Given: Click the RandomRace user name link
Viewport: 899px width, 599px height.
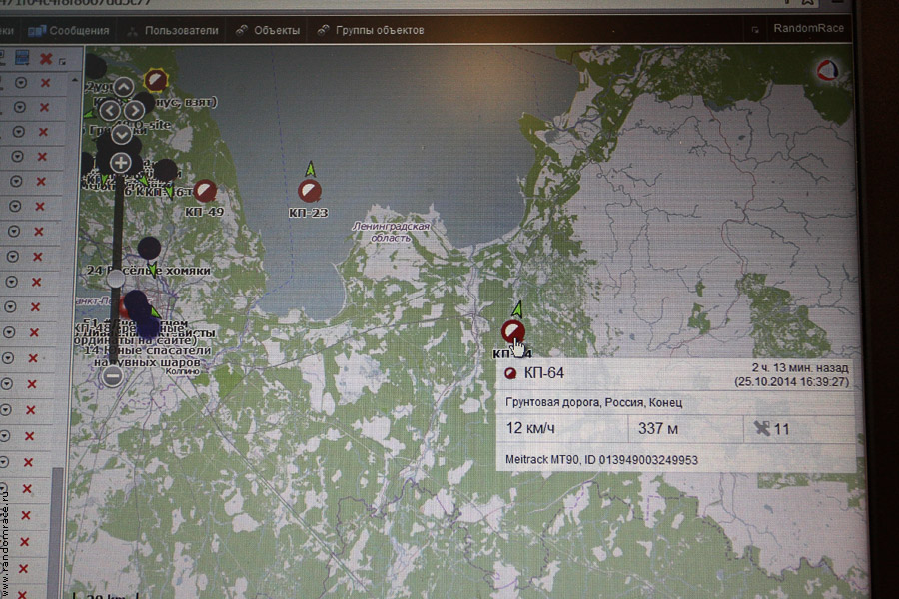Looking at the screenshot, I should pyautogui.click(x=808, y=29).
